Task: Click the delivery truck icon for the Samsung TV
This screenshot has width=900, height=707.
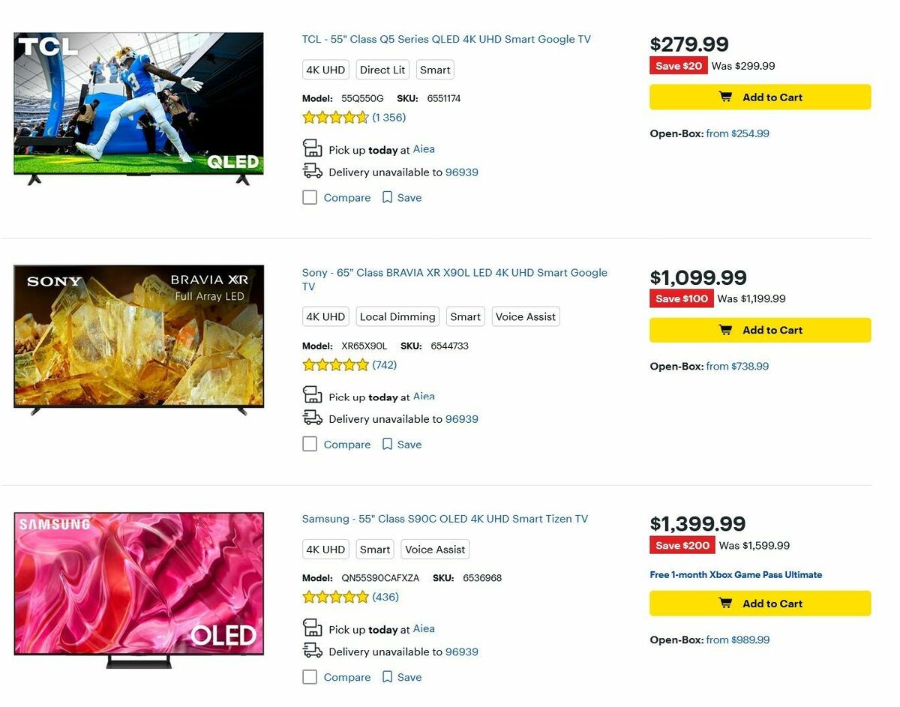Action: pyautogui.click(x=312, y=651)
